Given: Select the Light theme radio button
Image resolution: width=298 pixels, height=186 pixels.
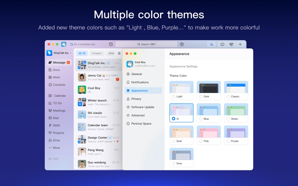Looking at the screenshot, I should (x=174, y=96).
